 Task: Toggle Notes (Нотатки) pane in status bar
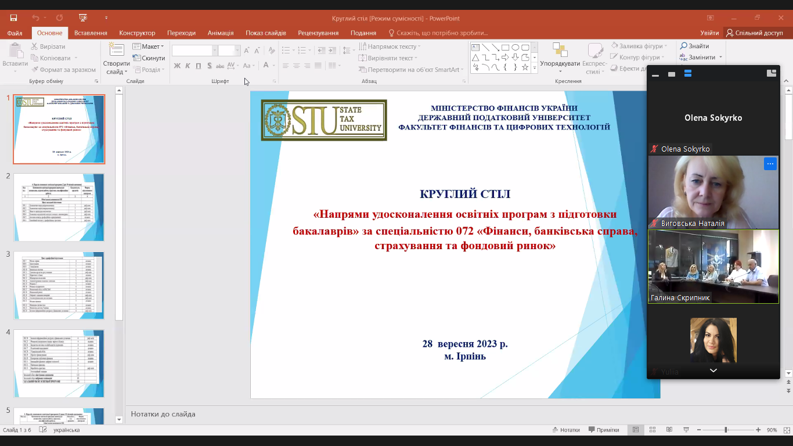[x=566, y=430]
